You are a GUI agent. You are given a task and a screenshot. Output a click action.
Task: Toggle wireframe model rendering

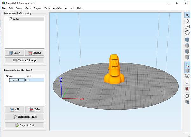187,76
